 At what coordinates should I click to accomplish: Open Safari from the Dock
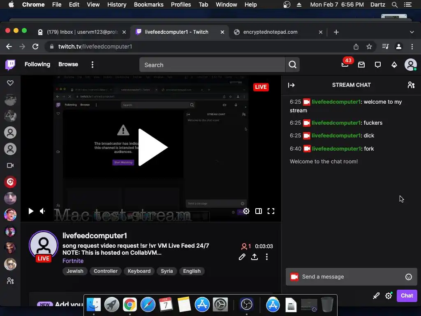(148, 304)
